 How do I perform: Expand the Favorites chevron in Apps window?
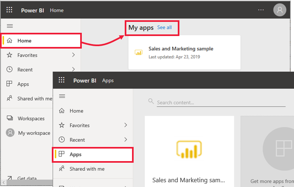point(126,125)
